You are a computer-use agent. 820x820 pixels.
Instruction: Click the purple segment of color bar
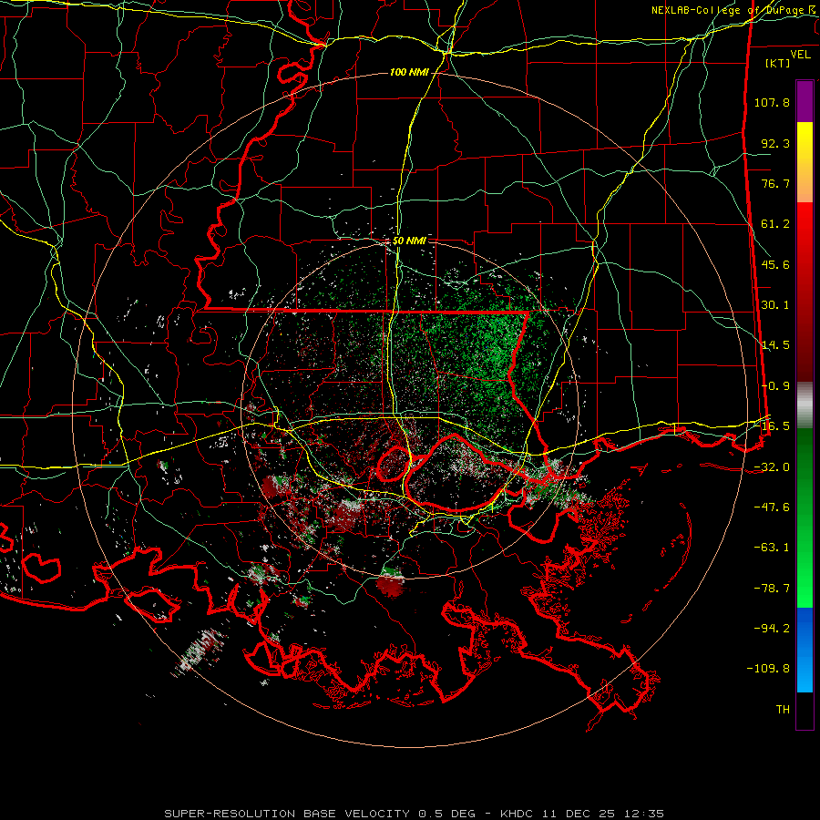[805, 101]
